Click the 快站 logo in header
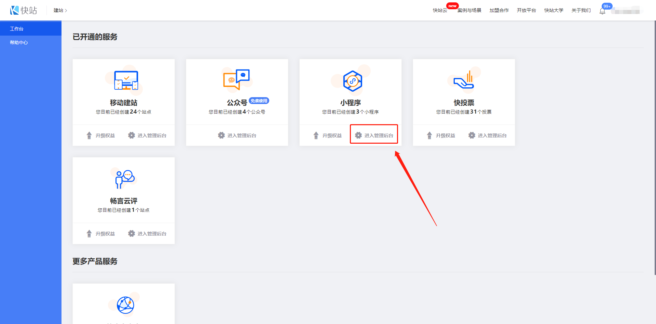This screenshot has height=324, width=656. pos(23,10)
